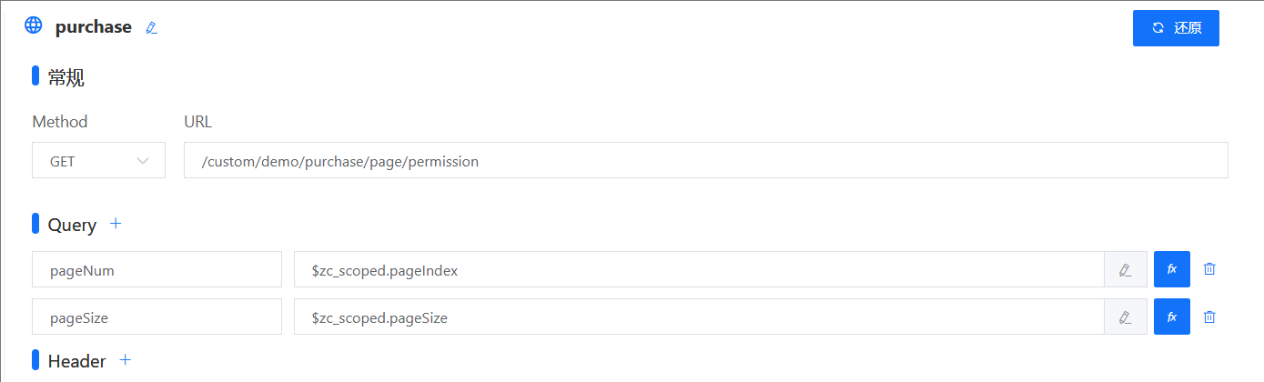Click the pageSize key field

tap(157, 317)
